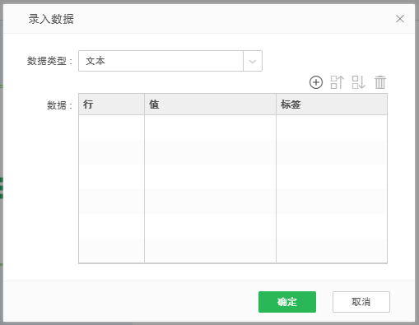Click the add row plus icon
Screen dimensions: 419x325
click(x=316, y=82)
